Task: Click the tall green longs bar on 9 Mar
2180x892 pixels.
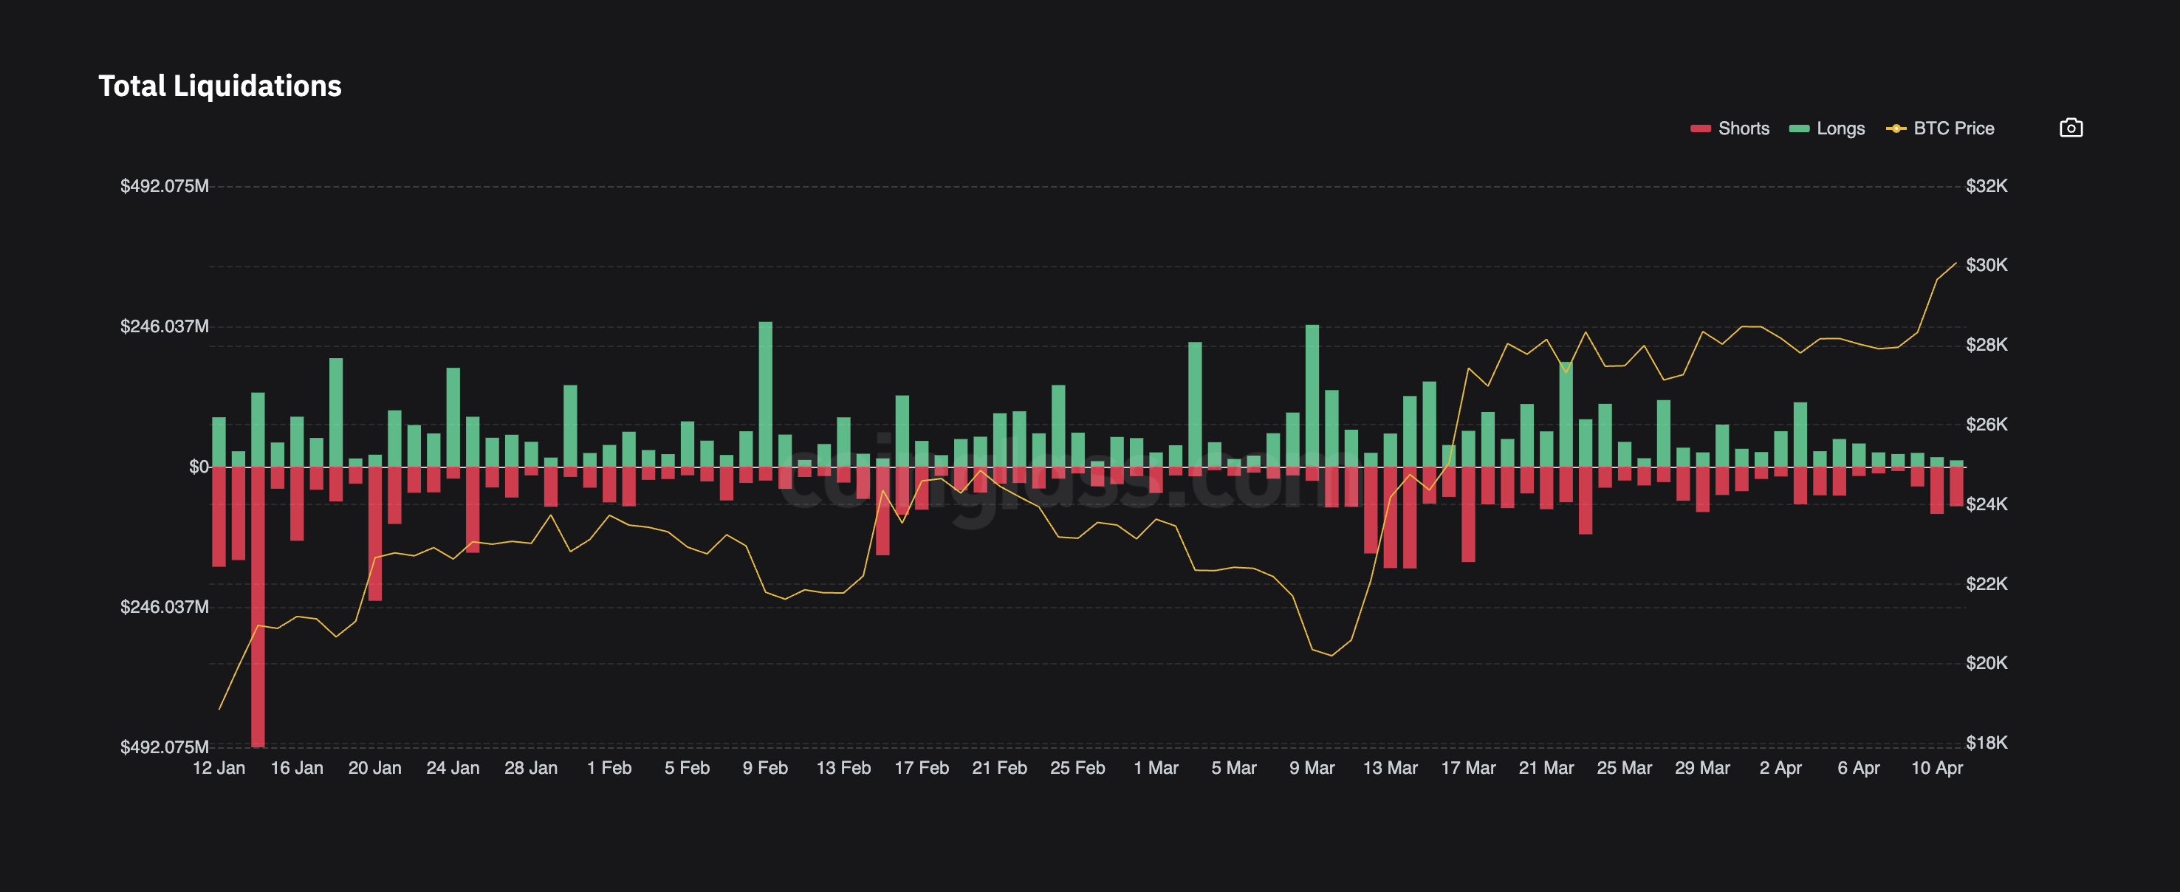Action: point(1312,396)
